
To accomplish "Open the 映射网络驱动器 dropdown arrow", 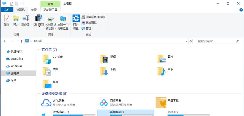I will [x=55, y=29].
